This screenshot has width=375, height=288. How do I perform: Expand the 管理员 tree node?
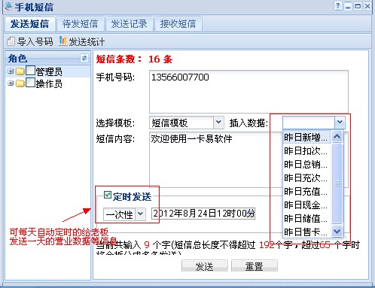(11, 71)
